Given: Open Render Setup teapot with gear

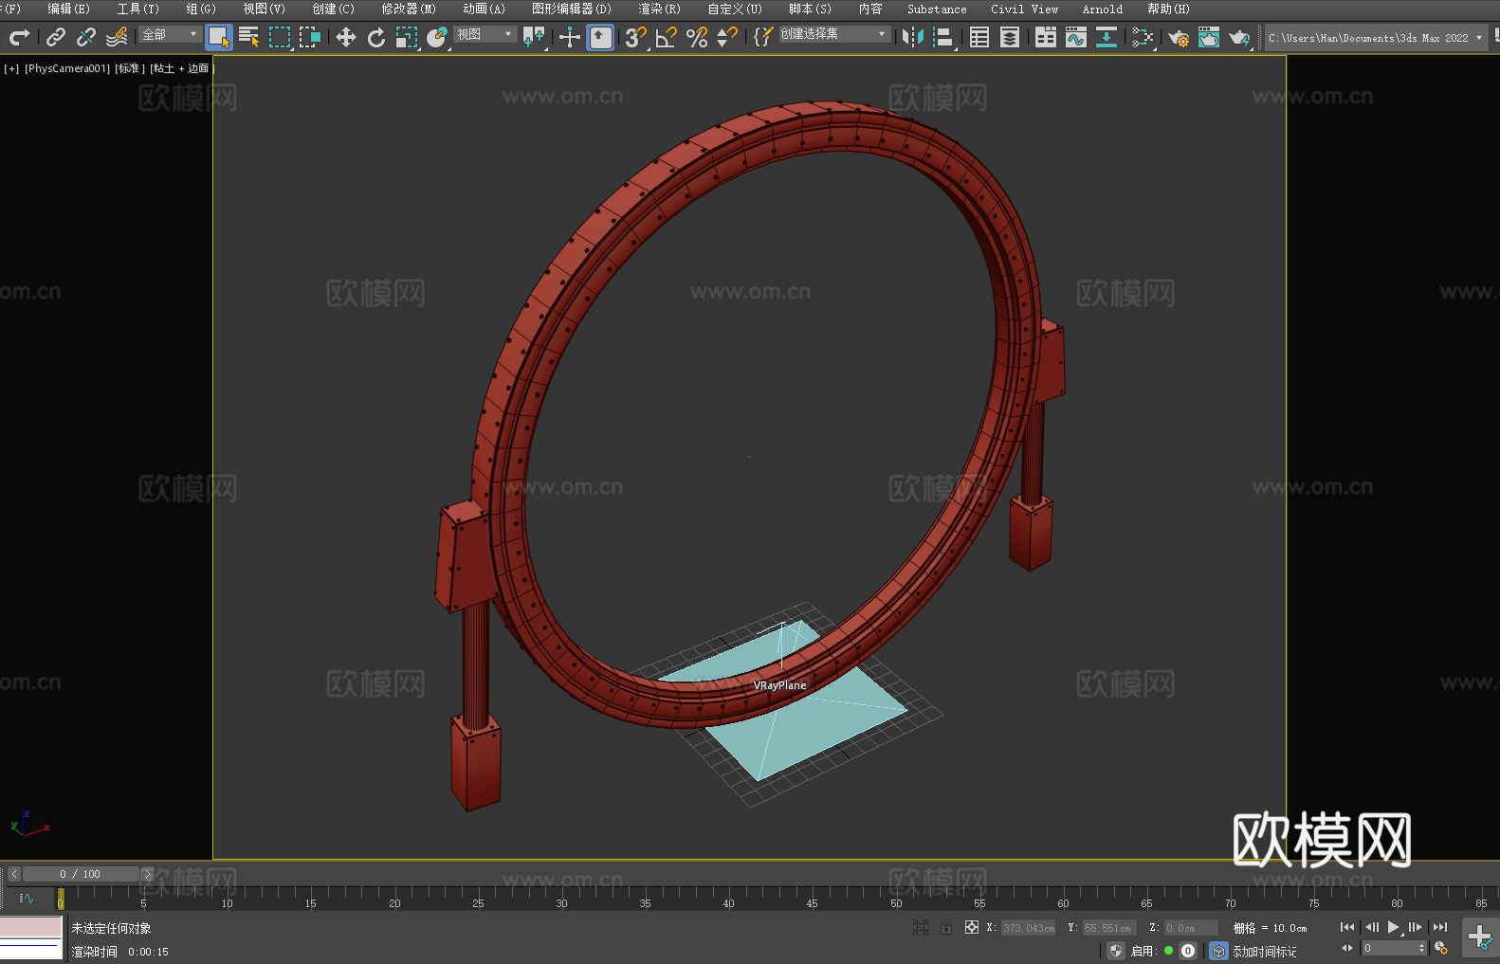Looking at the screenshot, I should [1179, 38].
